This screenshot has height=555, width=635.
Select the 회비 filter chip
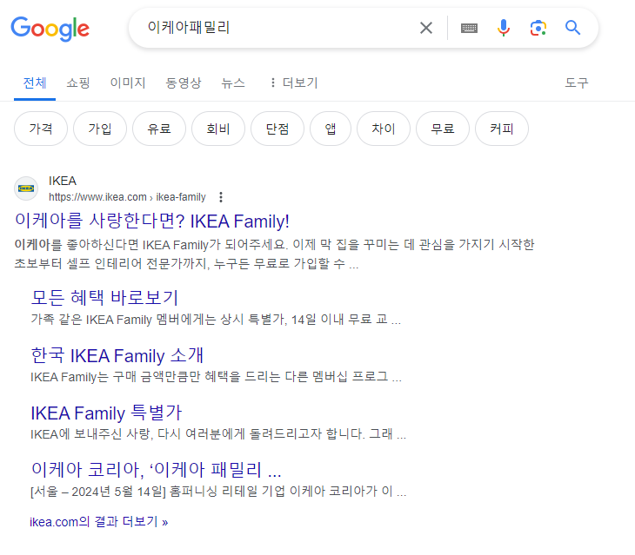tap(218, 129)
